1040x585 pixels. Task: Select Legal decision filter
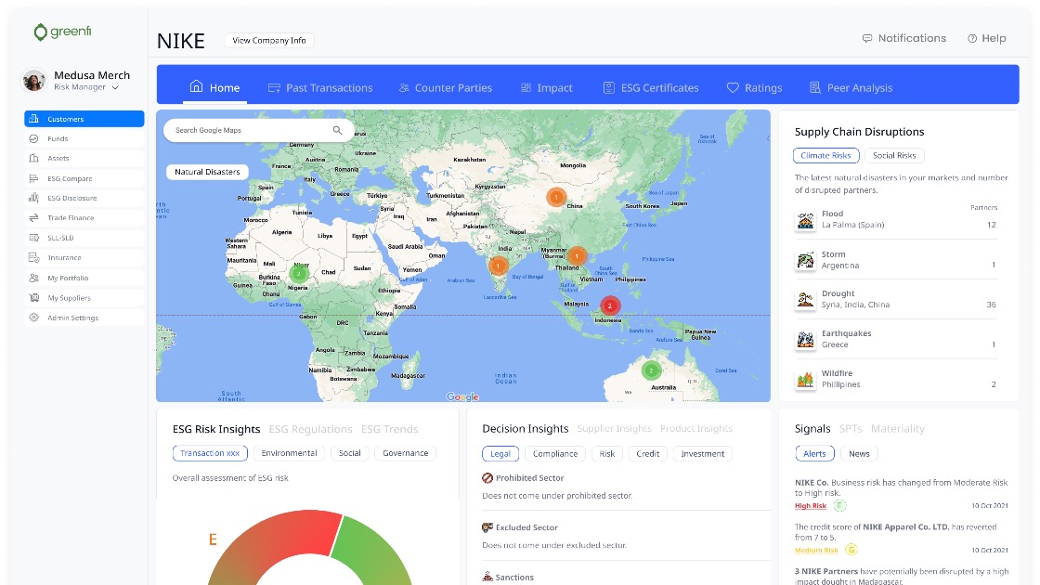(x=500, y=454)
